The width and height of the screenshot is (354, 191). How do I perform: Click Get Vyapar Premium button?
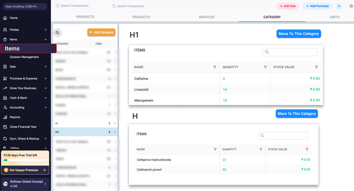tap(25, 170)
